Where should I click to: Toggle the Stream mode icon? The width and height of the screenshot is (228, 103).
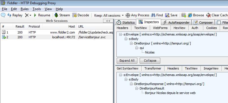pos(56,15)
